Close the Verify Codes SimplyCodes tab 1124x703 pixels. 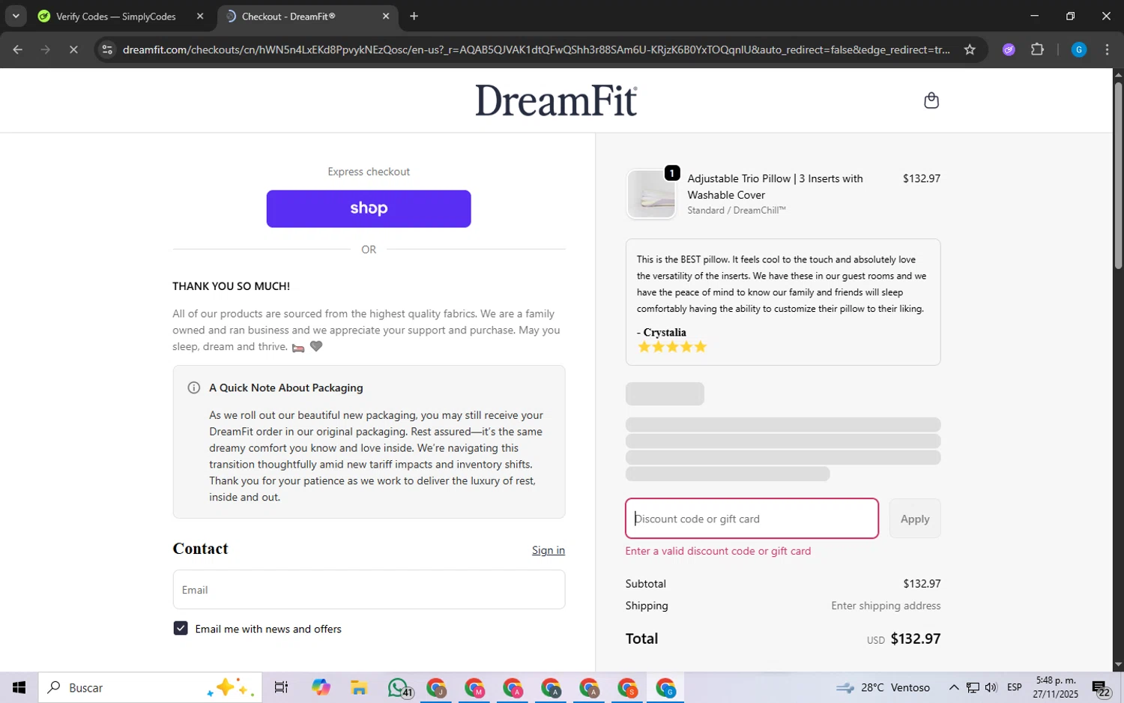[200, 16]
